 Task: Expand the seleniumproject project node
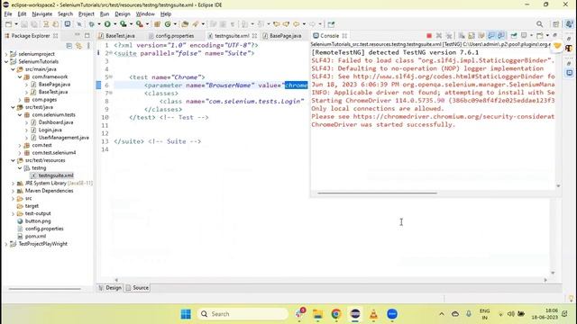click(6, 54)
